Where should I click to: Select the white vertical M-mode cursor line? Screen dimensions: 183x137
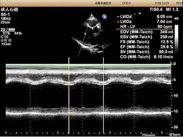103,96
